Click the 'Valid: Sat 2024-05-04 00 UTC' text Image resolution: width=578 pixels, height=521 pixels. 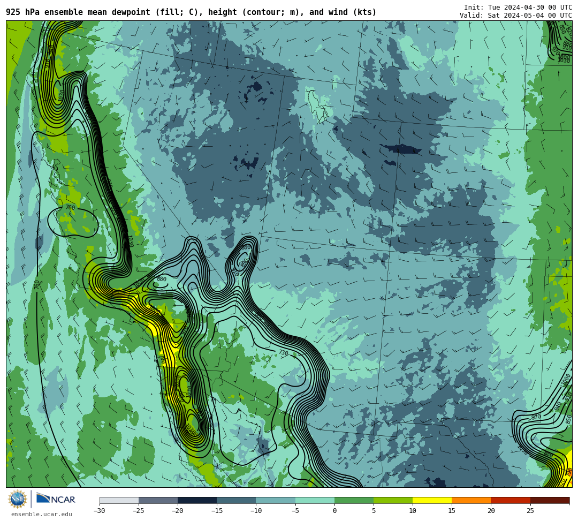pyautogui.click(x=516, y=16)
